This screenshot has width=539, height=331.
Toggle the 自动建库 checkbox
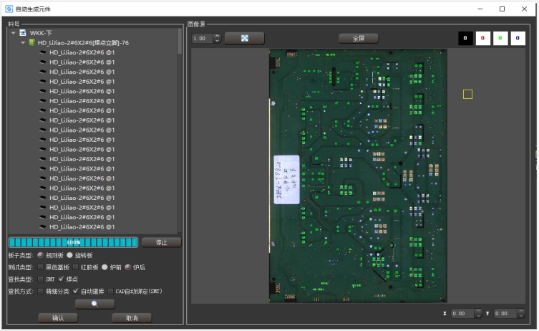[x=75, y=291]
